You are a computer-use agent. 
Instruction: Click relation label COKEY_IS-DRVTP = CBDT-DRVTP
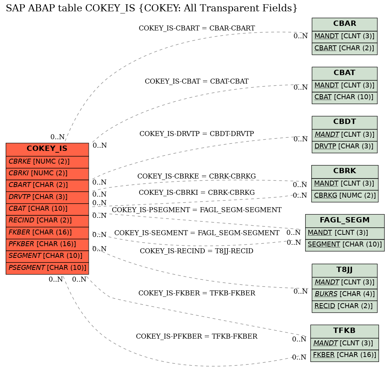click(197, 134)
